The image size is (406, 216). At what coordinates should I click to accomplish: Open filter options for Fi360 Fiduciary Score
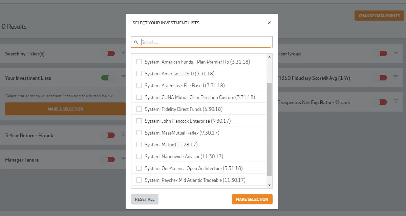tap(396, 77)
